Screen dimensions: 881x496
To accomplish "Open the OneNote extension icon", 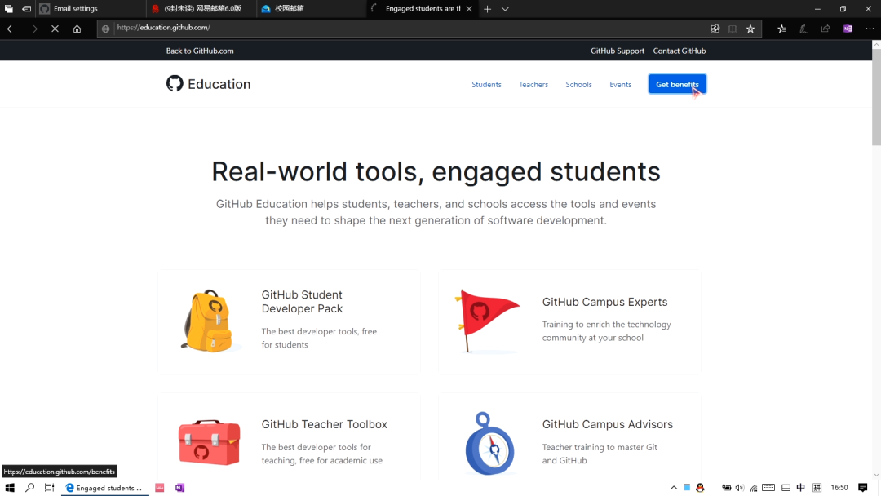I will click(x=848, y=29).
